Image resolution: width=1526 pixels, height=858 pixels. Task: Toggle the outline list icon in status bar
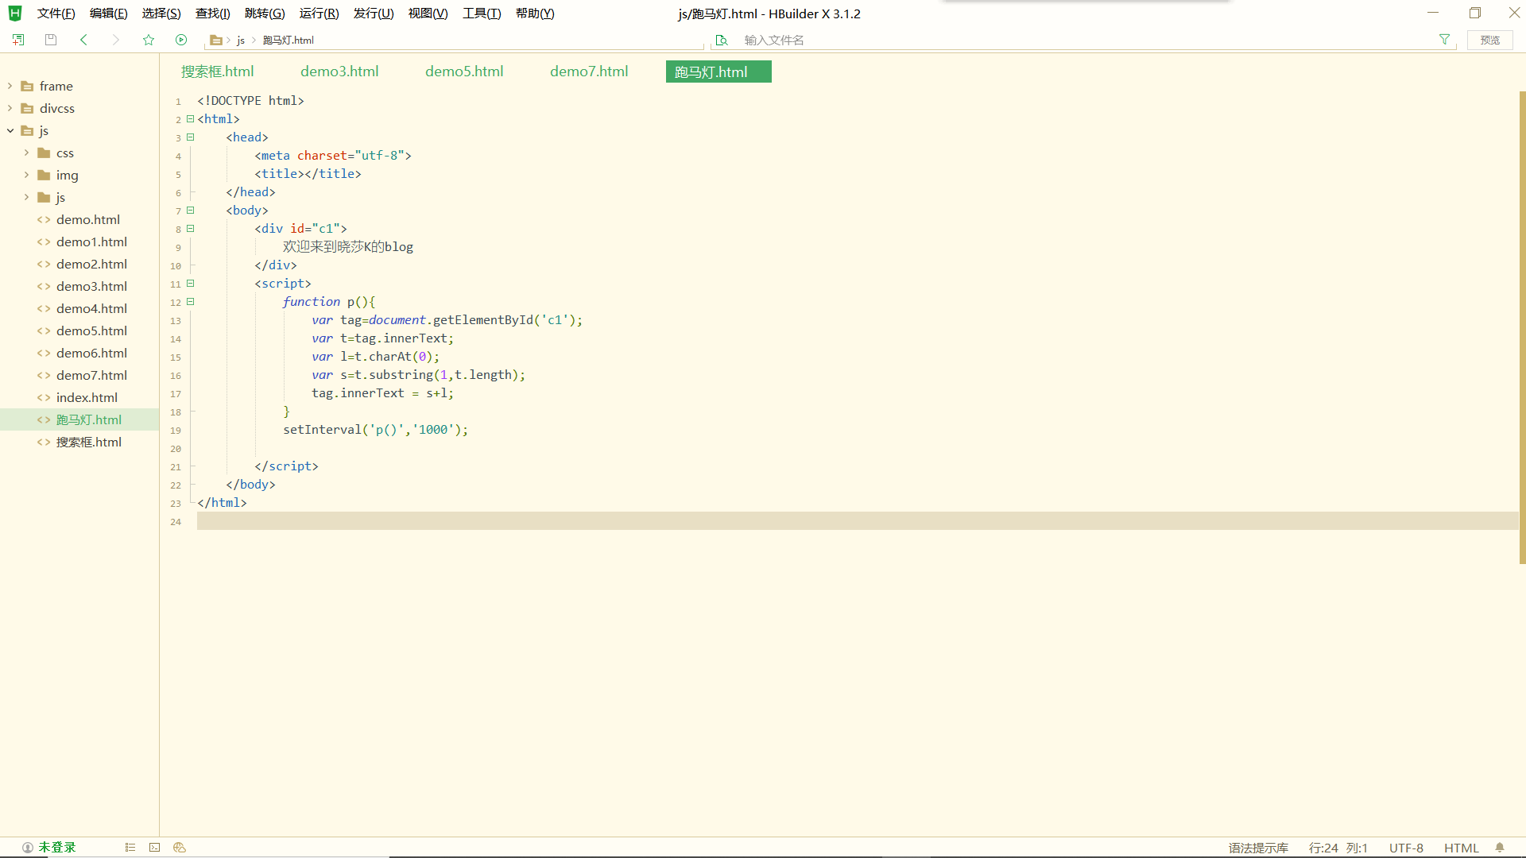pyautogui.click(x=130, y=848)
